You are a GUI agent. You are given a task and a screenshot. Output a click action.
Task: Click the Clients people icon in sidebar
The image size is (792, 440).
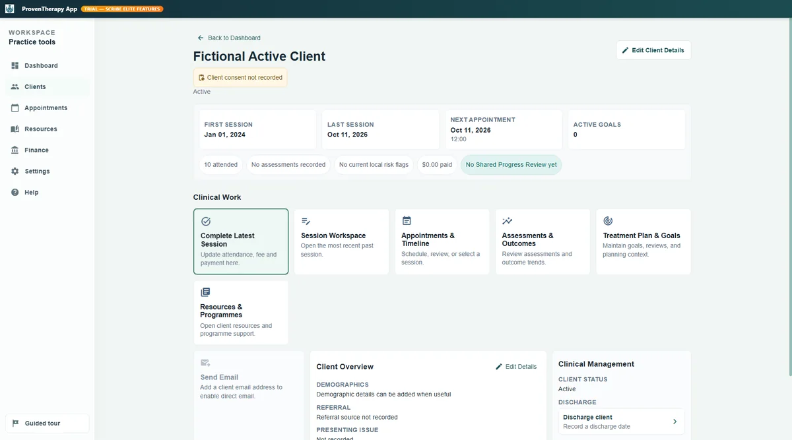click(x=15, y=86)
